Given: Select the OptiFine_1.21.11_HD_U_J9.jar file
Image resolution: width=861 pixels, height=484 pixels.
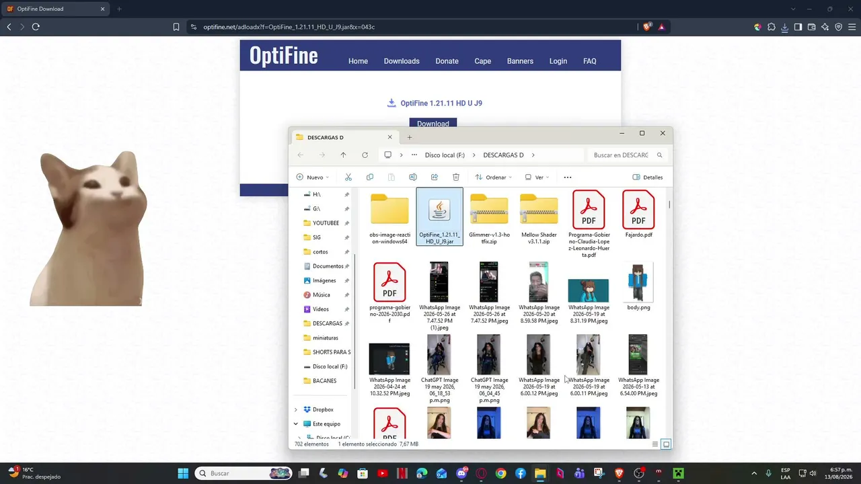Looking at the screenshot, I should (x=439, y=216).
